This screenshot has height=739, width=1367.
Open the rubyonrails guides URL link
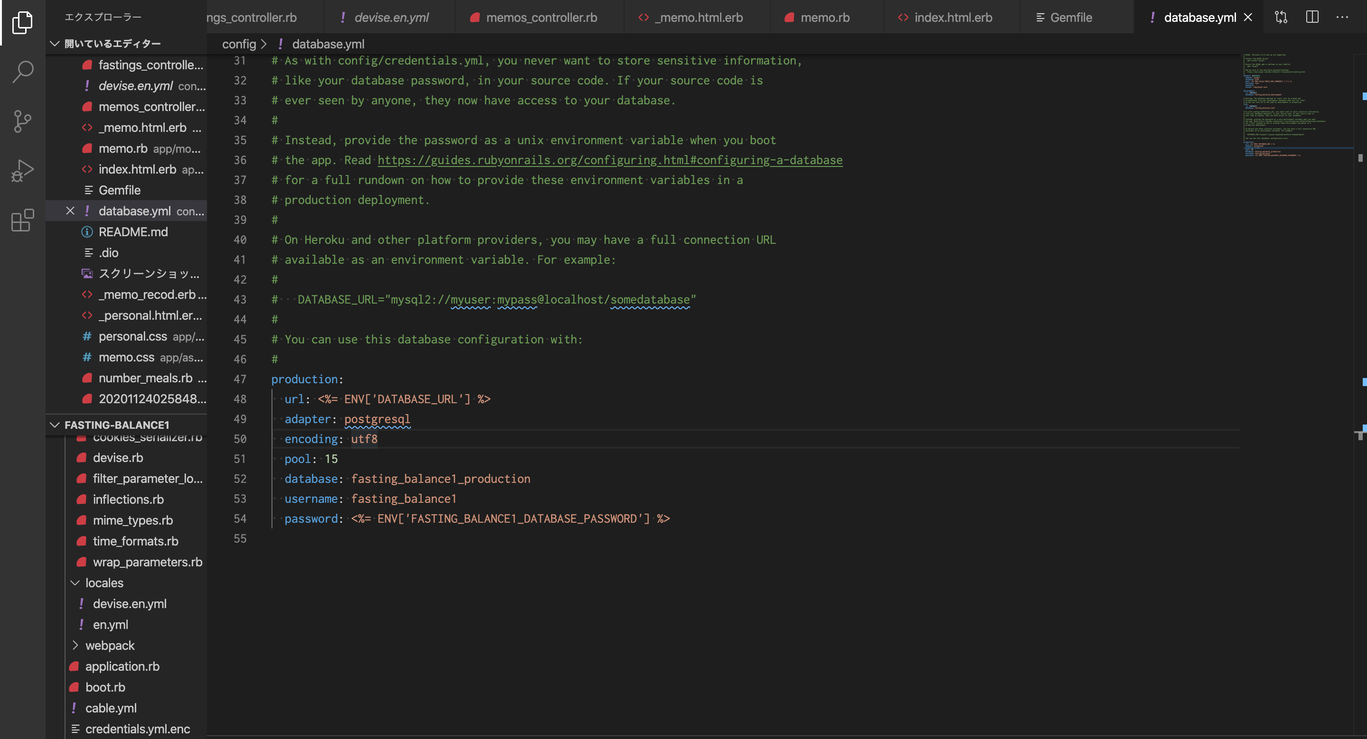coord(610,160)
